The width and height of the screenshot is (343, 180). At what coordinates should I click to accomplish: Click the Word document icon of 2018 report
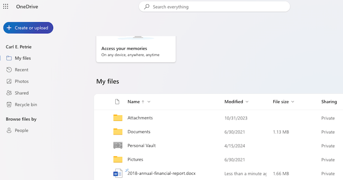(117, 173)
